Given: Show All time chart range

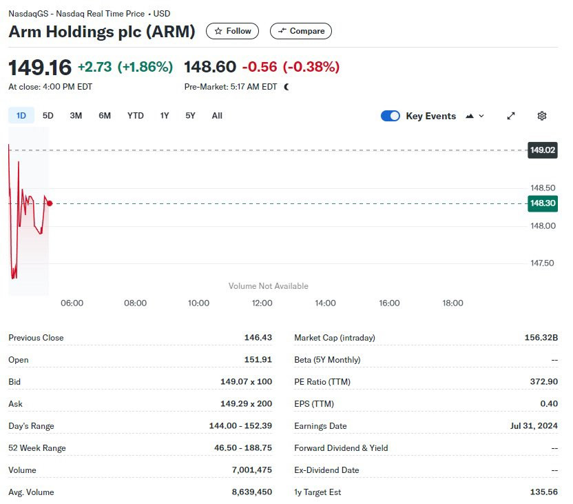Looking at the screenshot, I should click(x=217, y=116).
